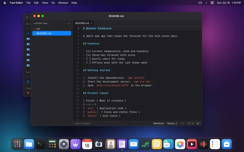Click the '## Features' heading line
This screenshot has width=244, height=152.
[91, 44]
